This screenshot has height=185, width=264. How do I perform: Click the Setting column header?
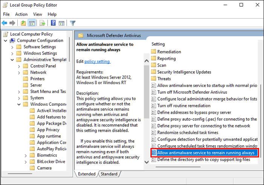coord(158,44)
